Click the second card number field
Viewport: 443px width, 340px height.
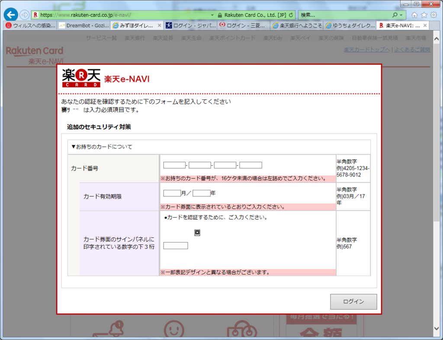pos(200,165)
